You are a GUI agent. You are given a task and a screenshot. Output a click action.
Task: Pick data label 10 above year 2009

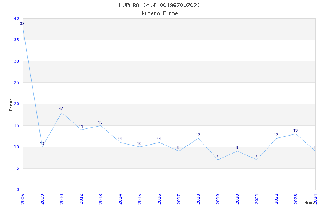[x=42, y=143]
